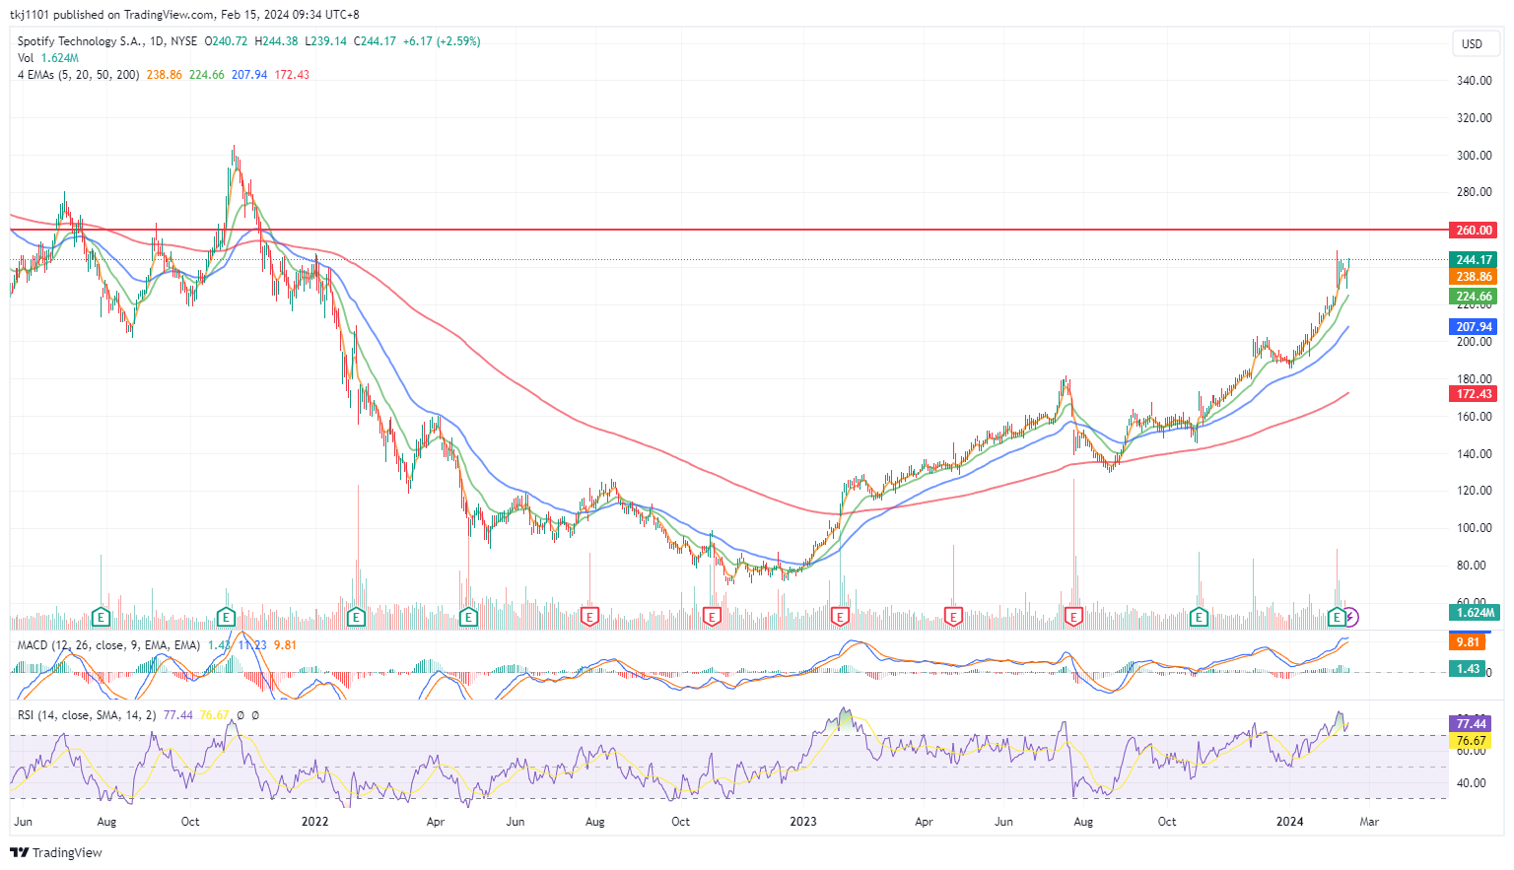
Task: Click the 300.00 price axis tick
Action: pos(1474,156)
